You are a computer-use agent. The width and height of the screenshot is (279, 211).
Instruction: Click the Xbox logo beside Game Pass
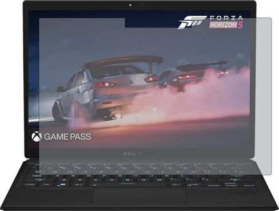[37, 137]
